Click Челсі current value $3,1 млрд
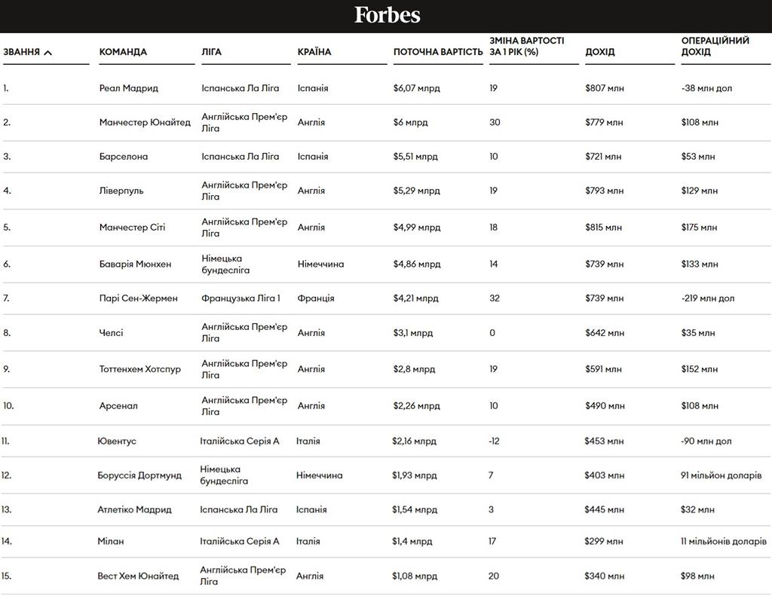 [x=412, y=333]
